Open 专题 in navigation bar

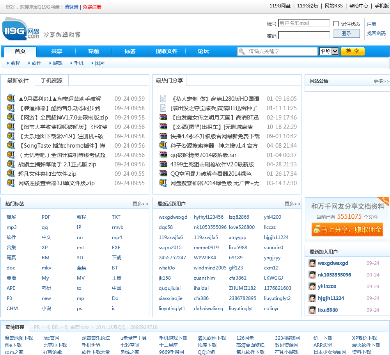pos(93,51)
